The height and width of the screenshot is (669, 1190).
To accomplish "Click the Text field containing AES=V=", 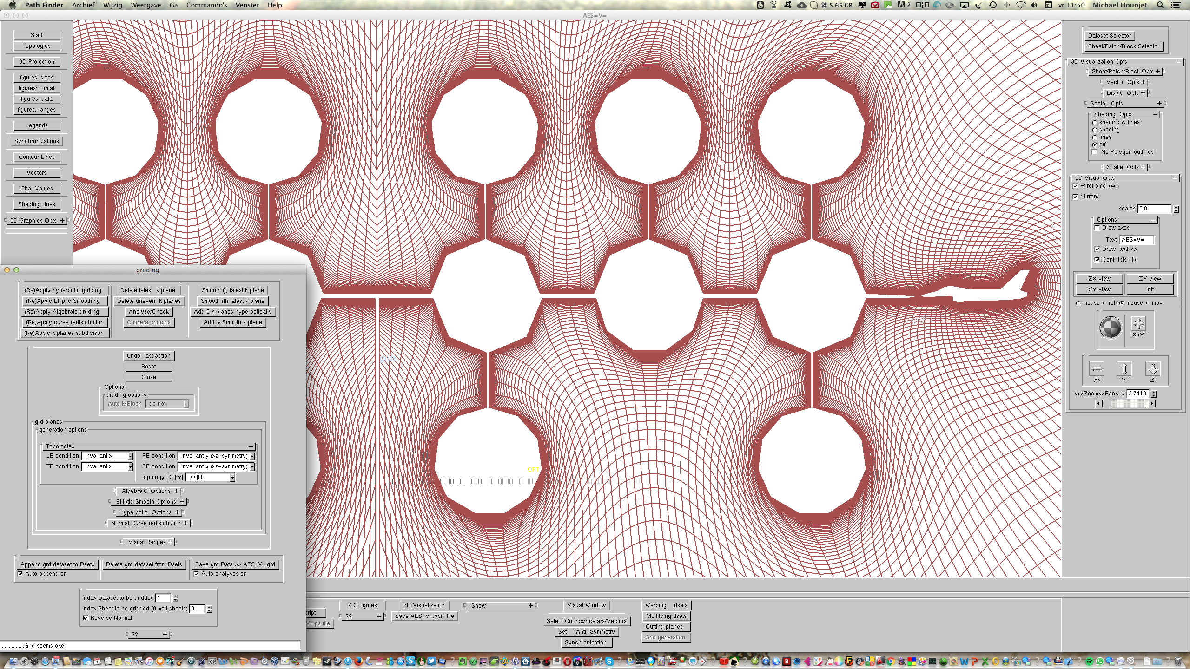I will [1136, 240].
